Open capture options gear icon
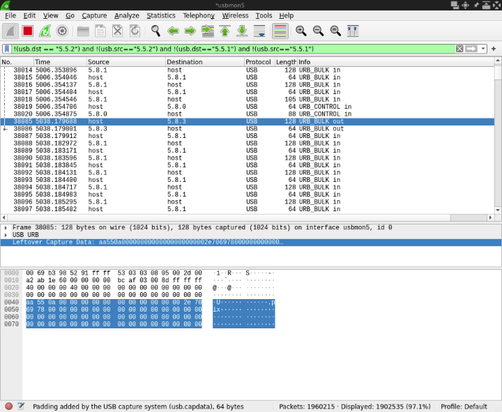Viewport: 502px width, 412px height. click(62, 31)
